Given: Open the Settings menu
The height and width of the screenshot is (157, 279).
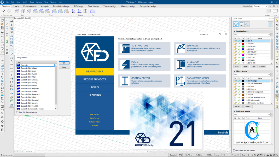Looking at the screenshot, I should click(x=39, y=2).
